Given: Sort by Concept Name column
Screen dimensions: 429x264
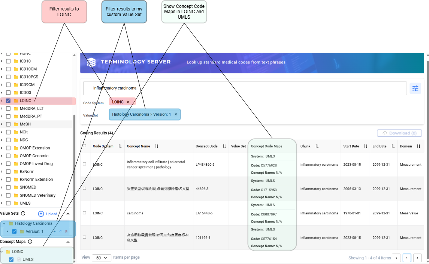Looking at the screenshot, I should (x=157, y=146).
